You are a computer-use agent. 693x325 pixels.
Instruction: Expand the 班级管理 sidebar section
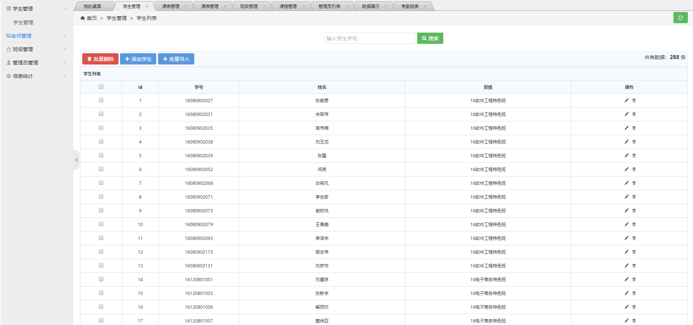(36, 49)
